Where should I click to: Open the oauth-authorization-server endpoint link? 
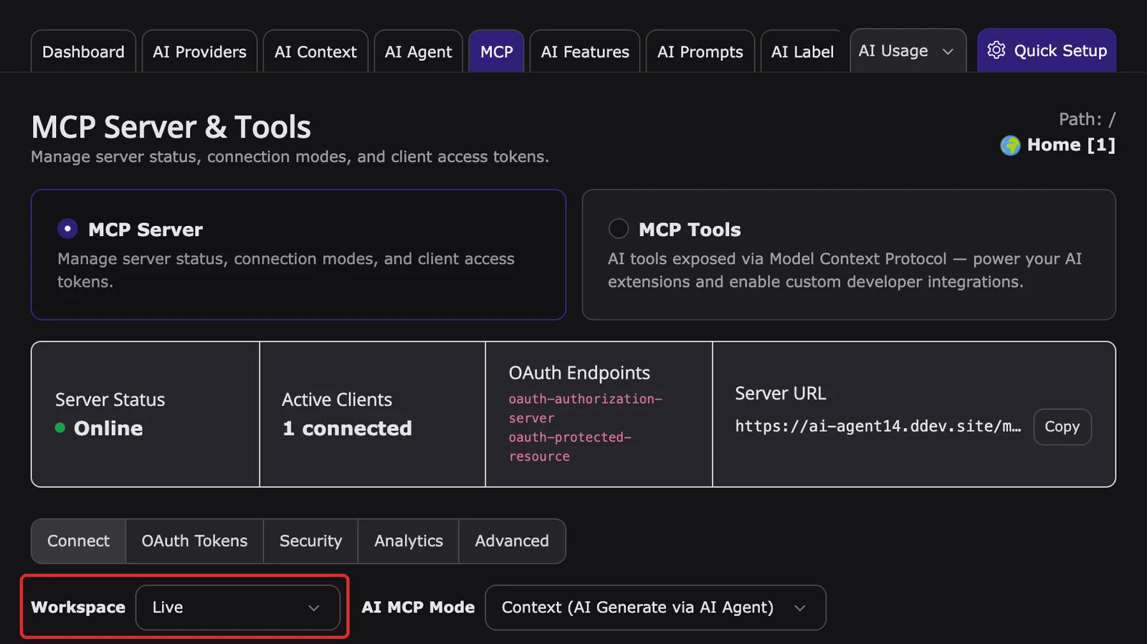(x=585, y=408)
